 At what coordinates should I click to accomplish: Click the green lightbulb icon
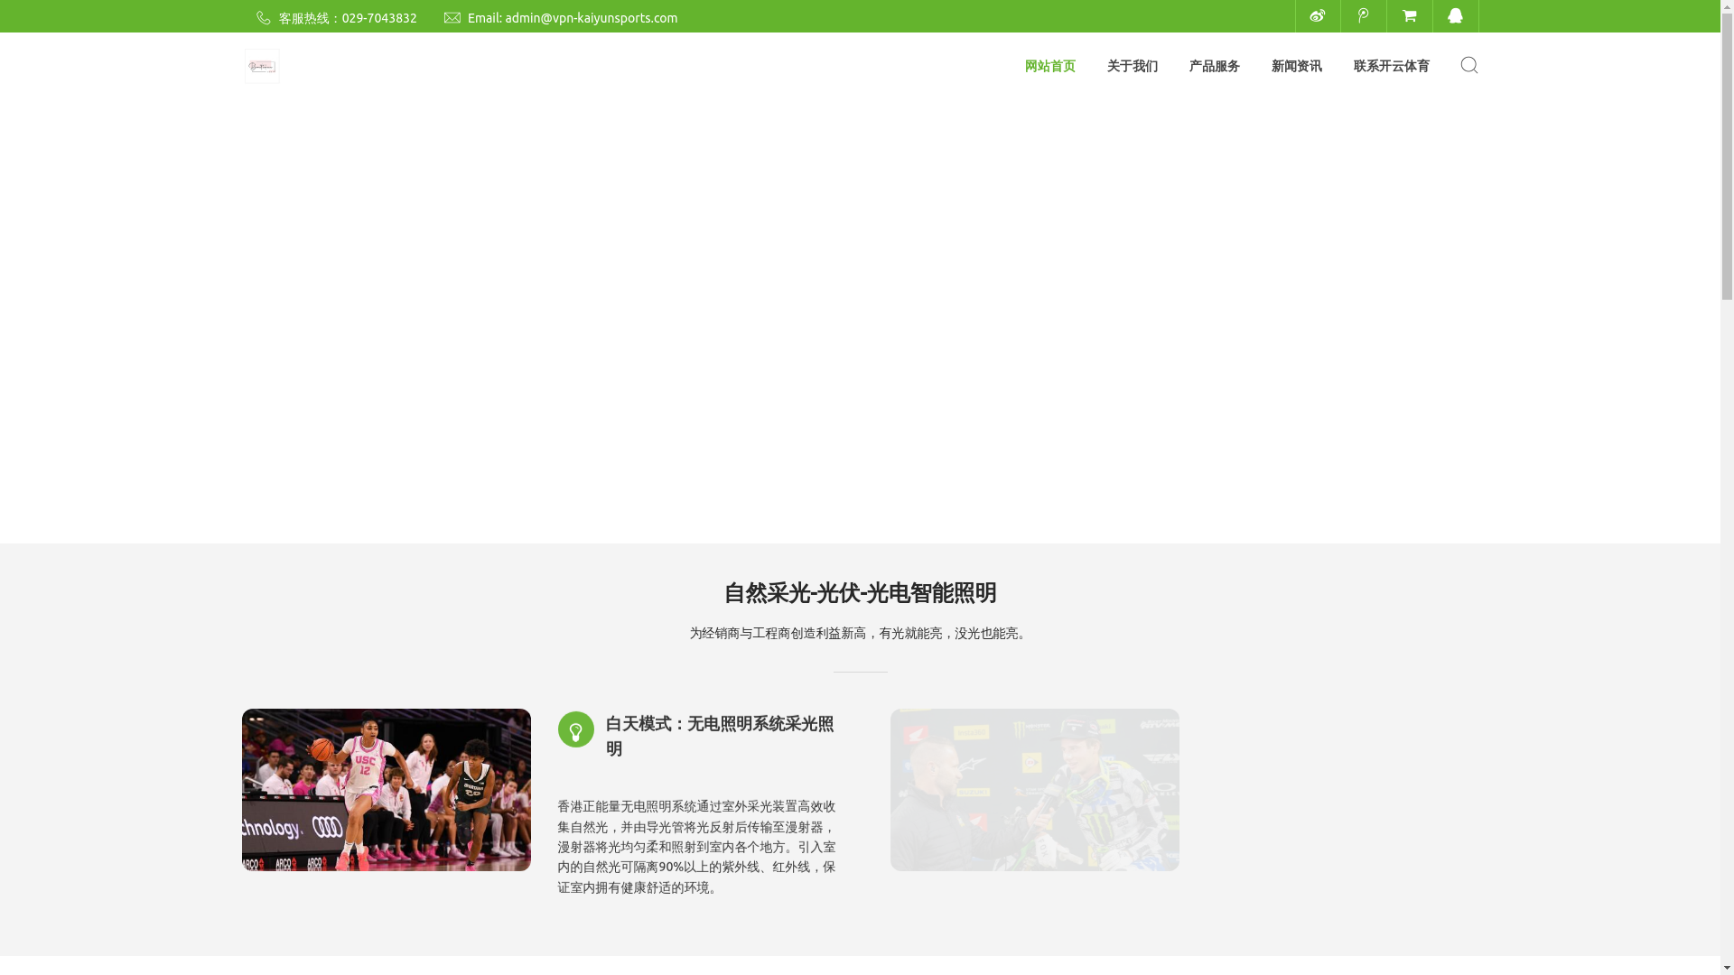pyautogui.click(x=576, y=729)
